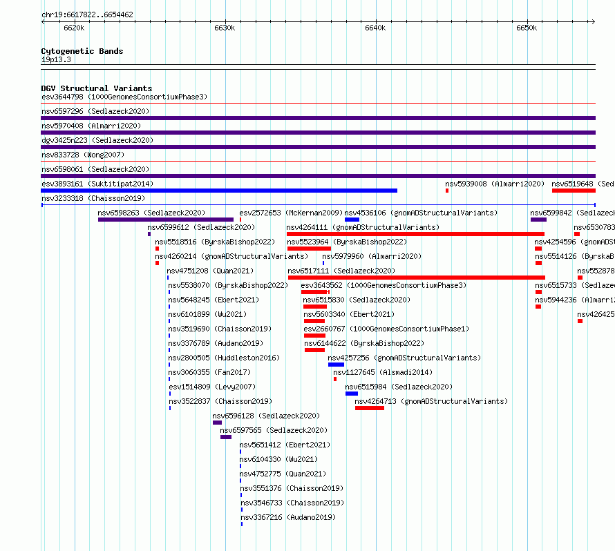This screenshot has height=551, width=615.
Task: Select nsv2800505 (Huddleston2016) label
Action: pos(224,358)
